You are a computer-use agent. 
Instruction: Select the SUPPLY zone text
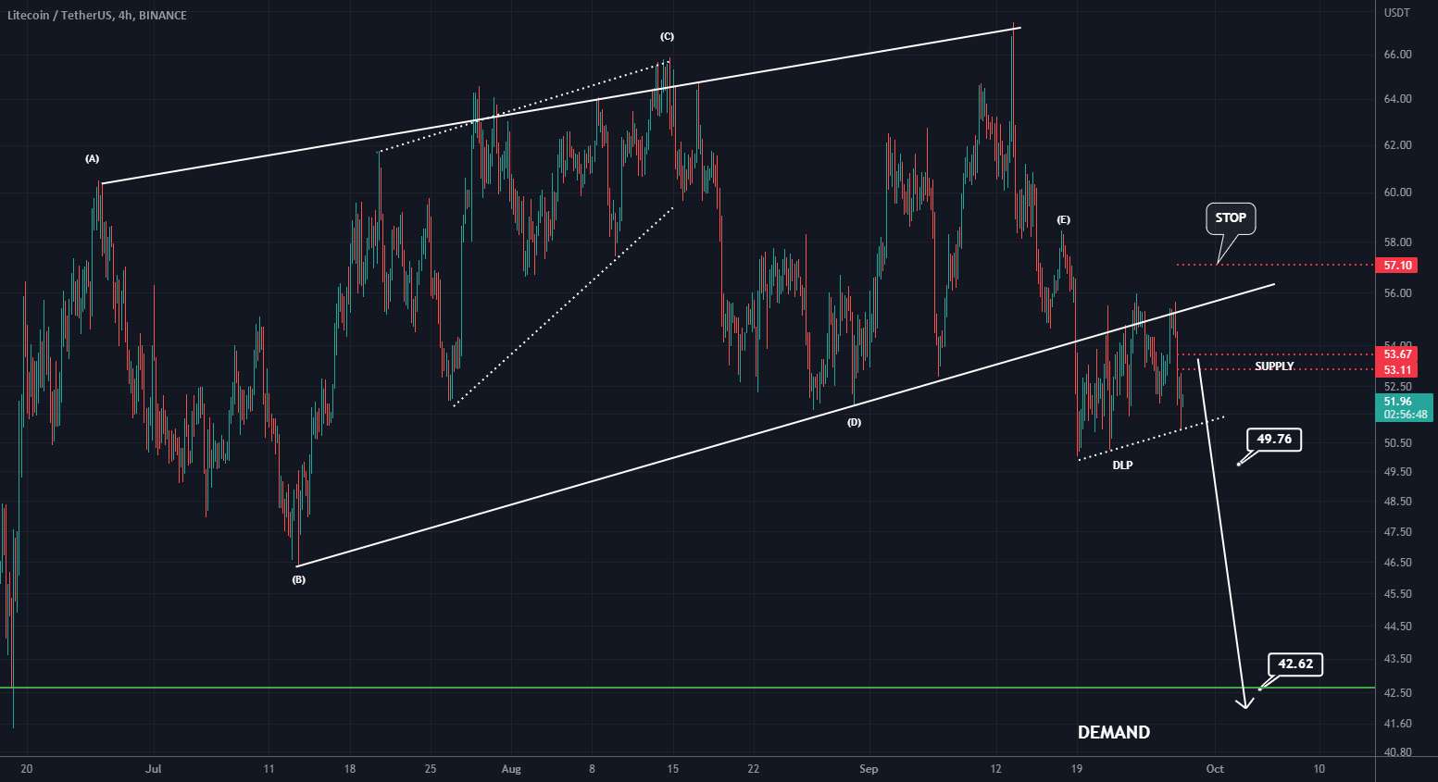click(x=1274, y=366)
